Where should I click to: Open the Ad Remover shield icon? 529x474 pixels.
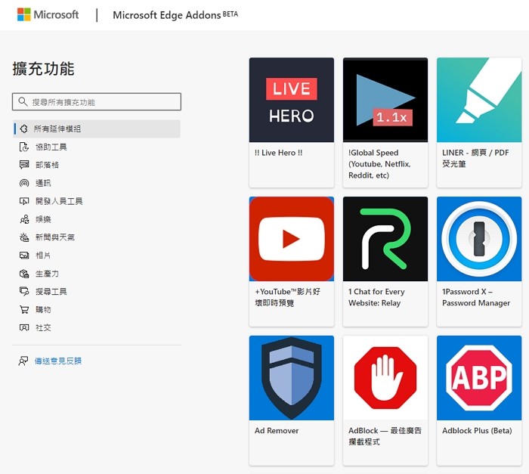pyautogui.click(x=291, y=378)
